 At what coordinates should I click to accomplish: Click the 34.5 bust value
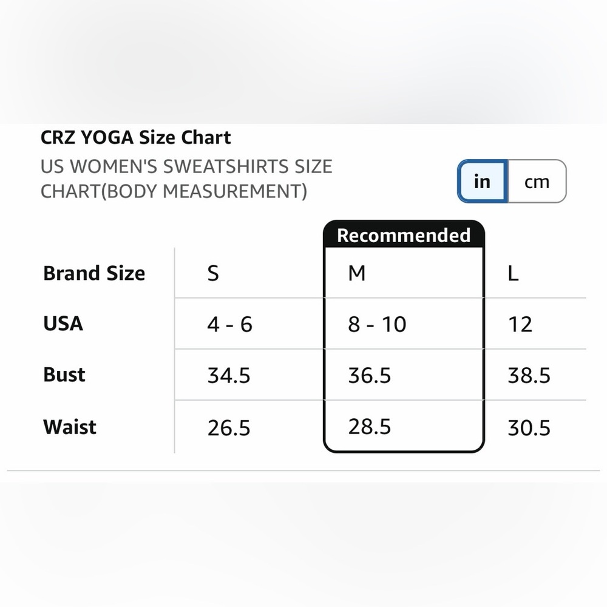(x=229, y=375)
